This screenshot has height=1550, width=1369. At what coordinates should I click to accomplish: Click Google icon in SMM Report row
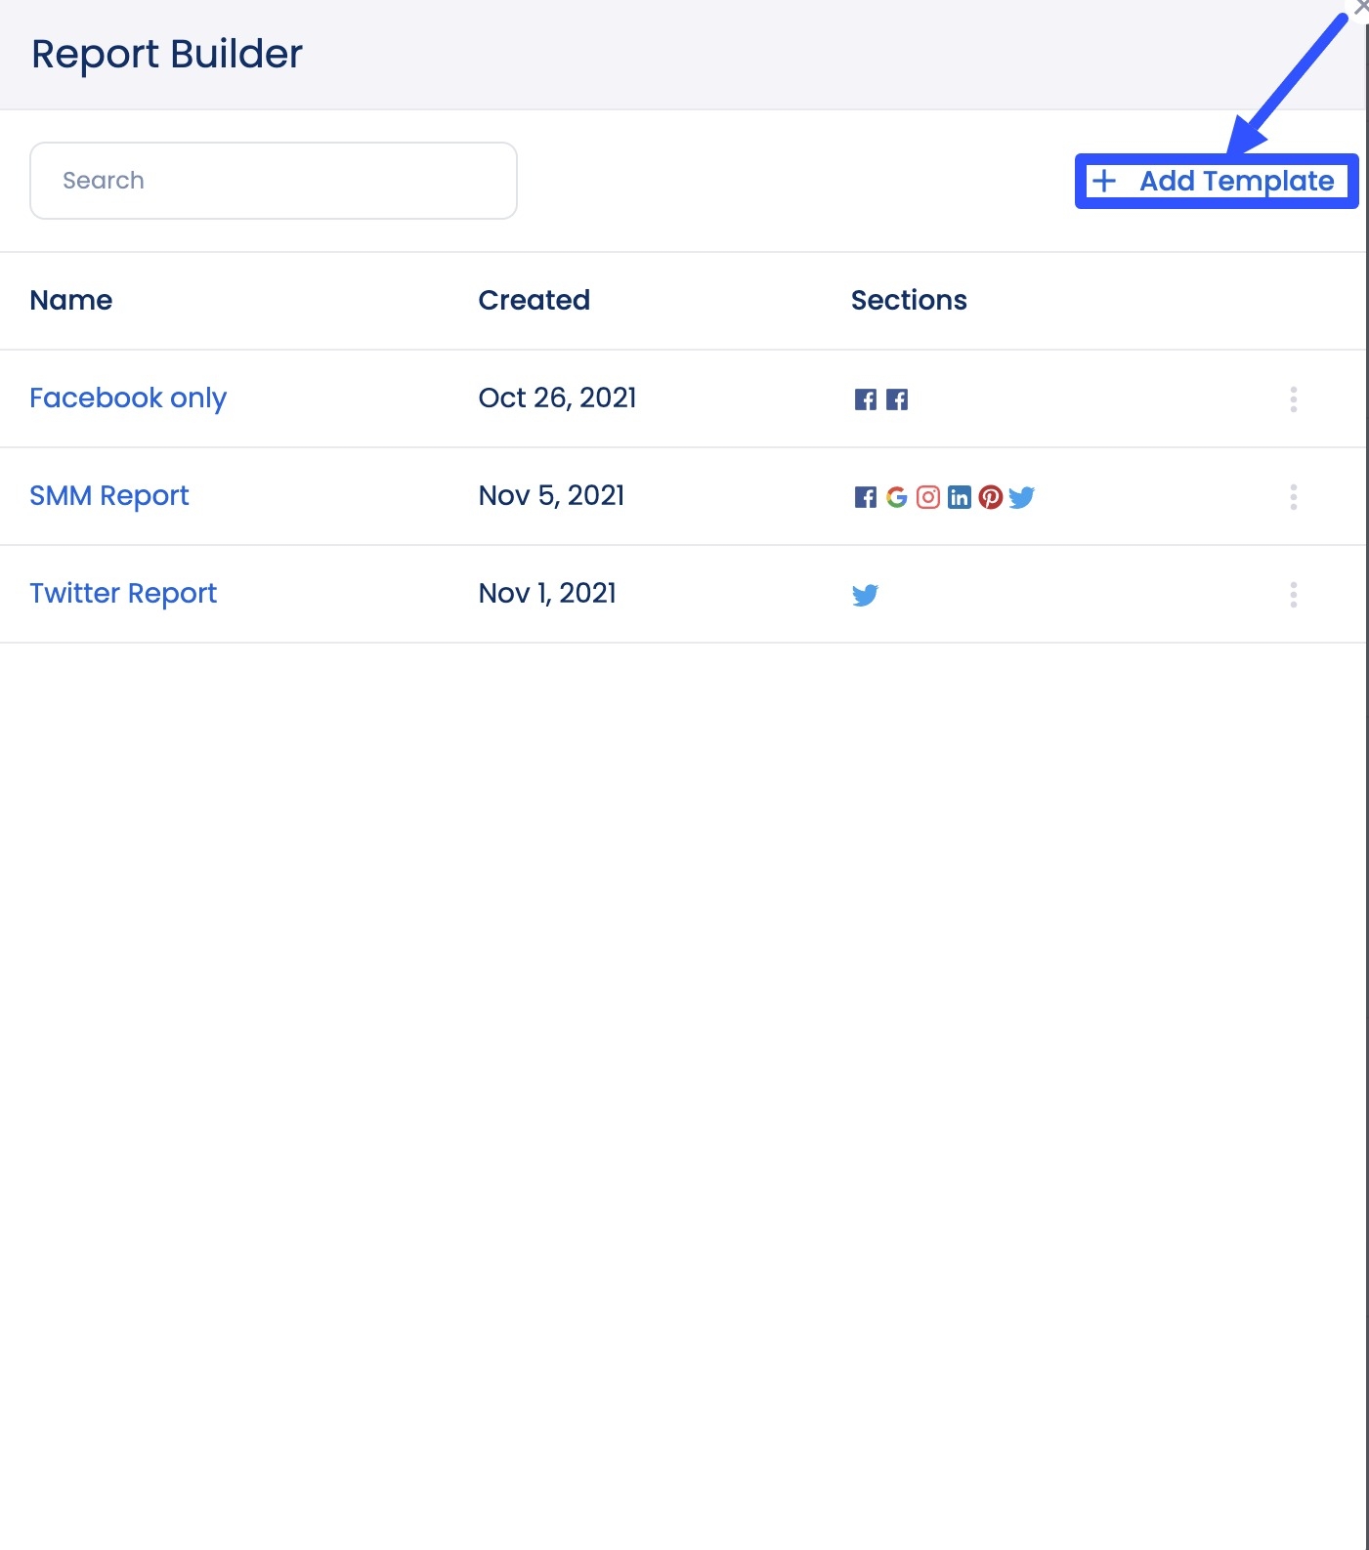(897, 497)
